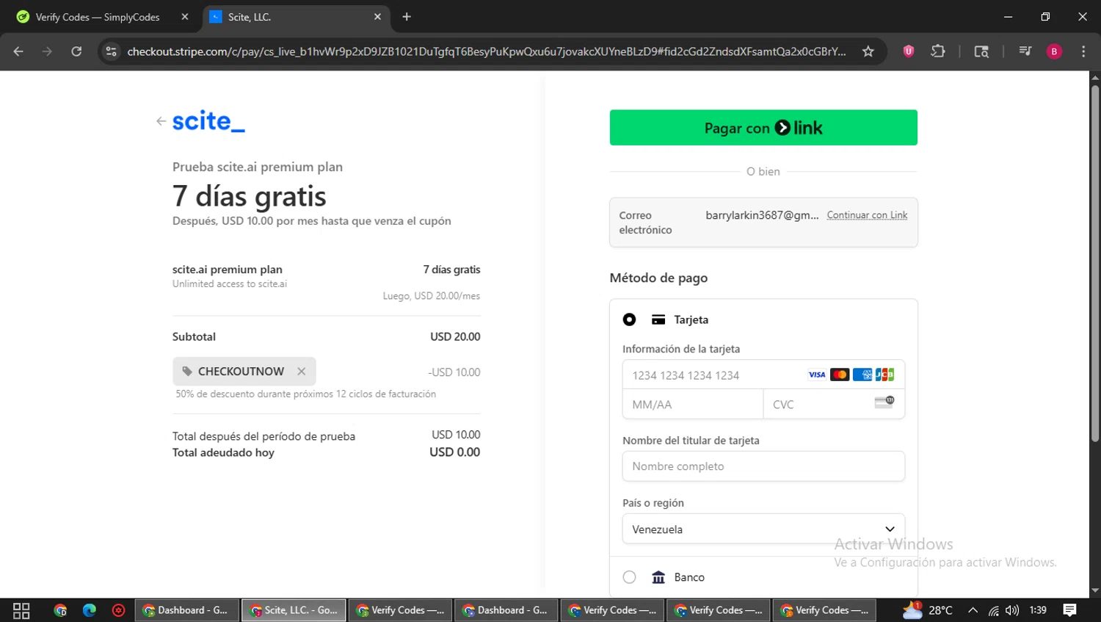Open the media control icon

pyautogui.click(x=1025, y=51)
